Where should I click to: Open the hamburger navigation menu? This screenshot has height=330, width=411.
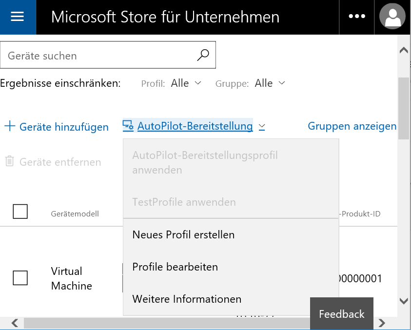coord(18,17)
